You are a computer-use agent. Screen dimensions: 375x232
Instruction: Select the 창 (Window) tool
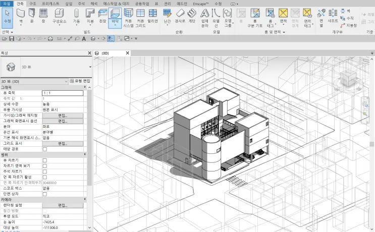[43, 16]
